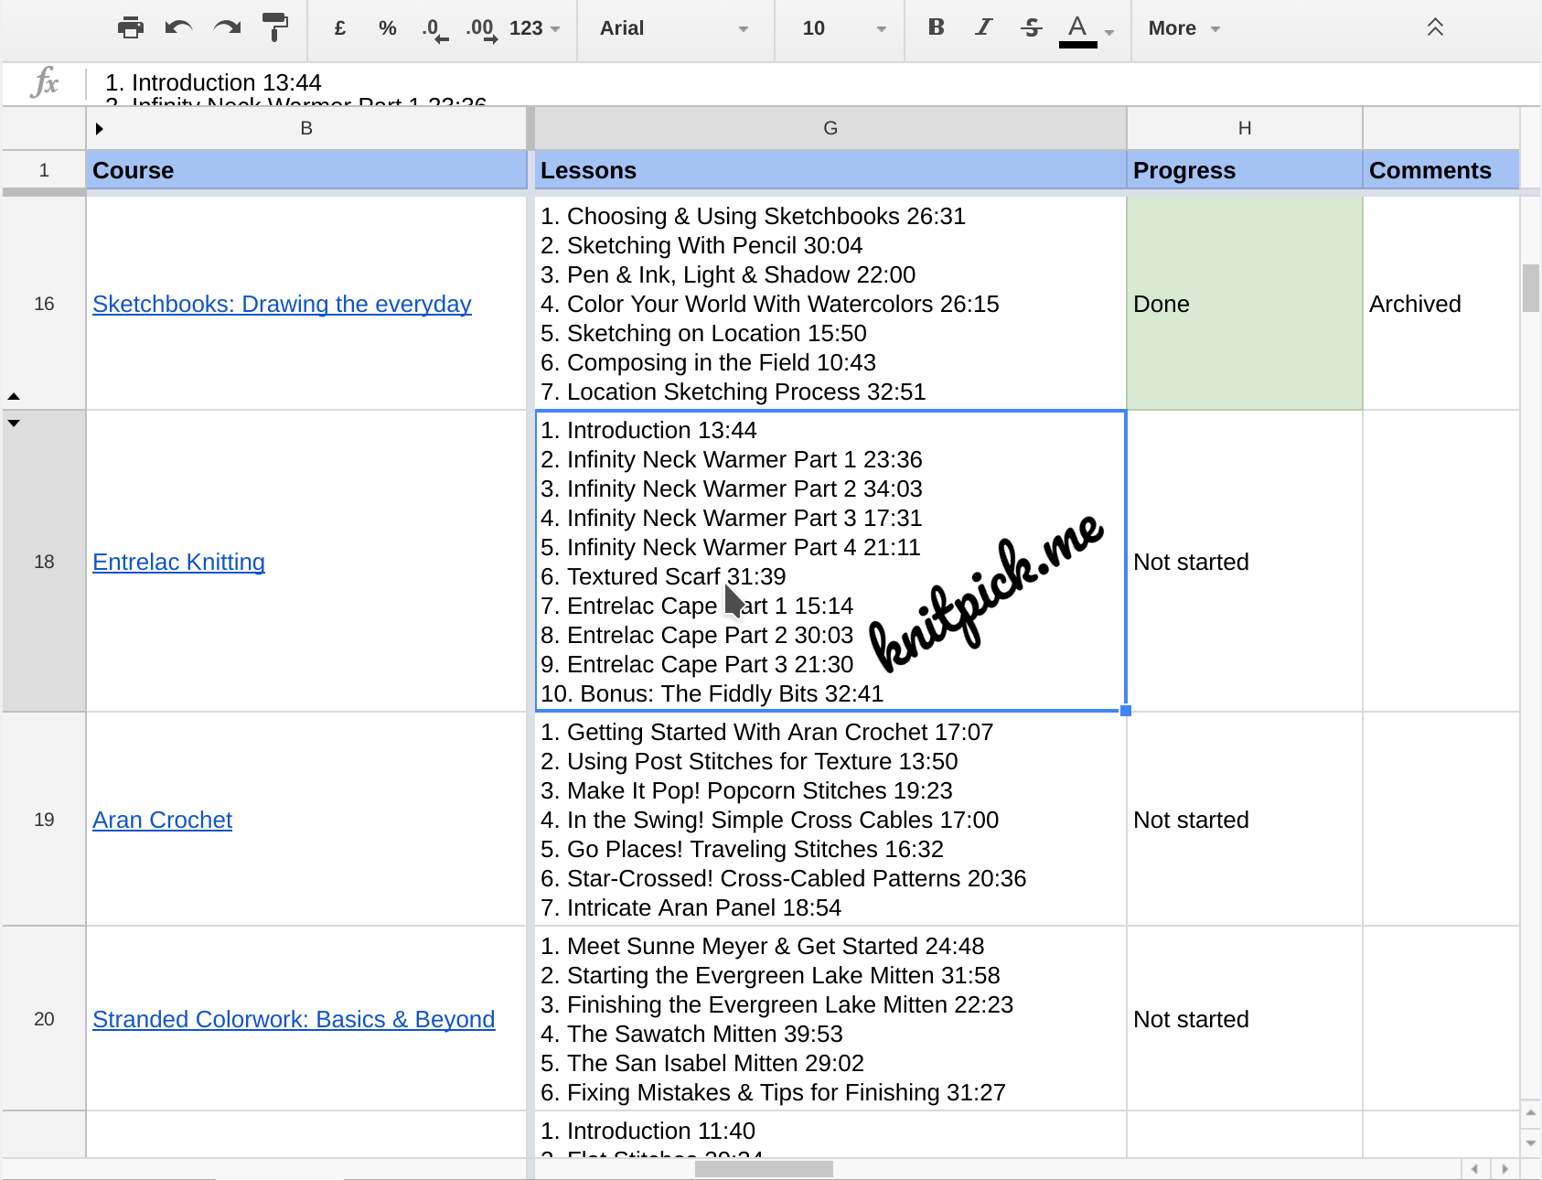The width and height of the screenshot is (1542, 1180).
Task: Toggle italic formatting
Action: 983,27
